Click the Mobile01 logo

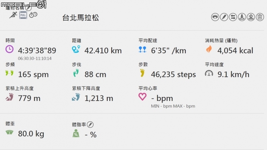click(x=23, y=4)
